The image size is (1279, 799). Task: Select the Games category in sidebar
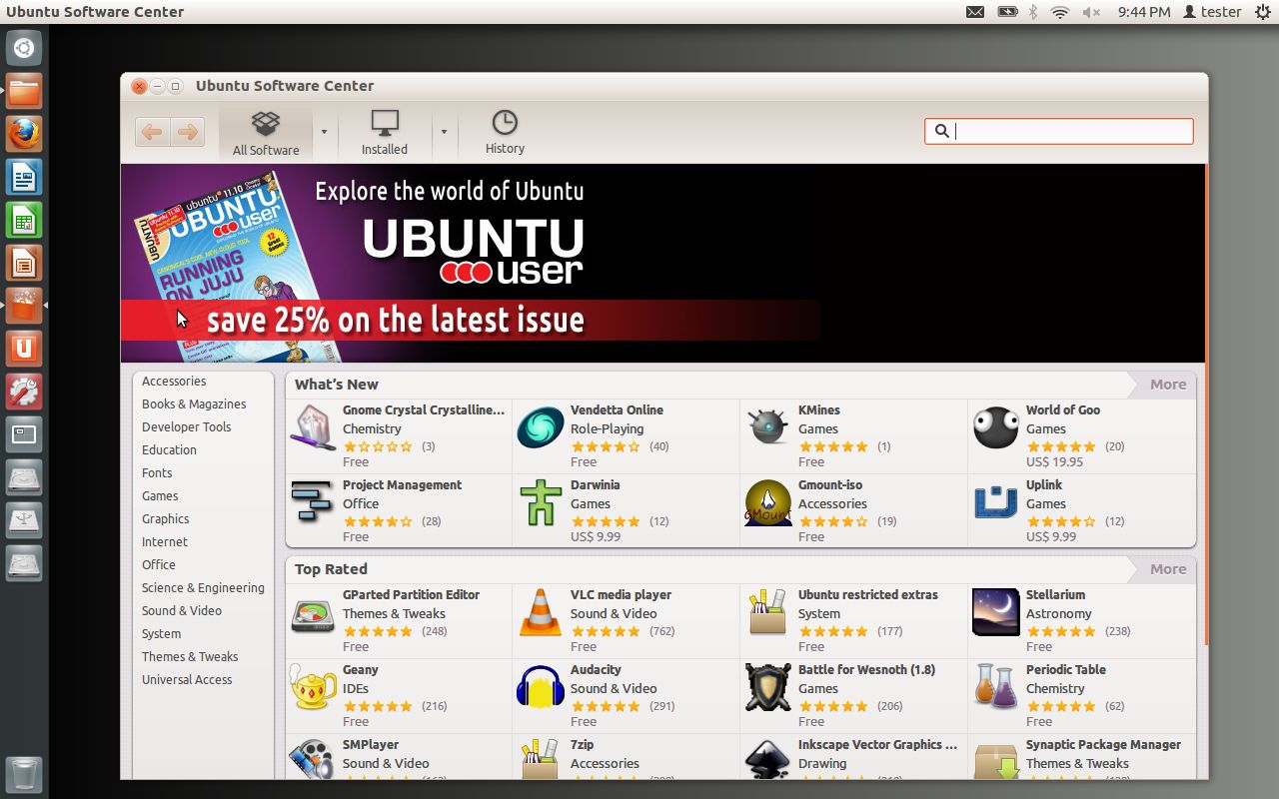click(x=160, y=496)
